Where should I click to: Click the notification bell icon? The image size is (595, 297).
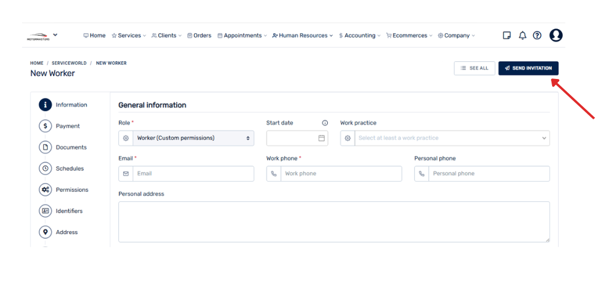click(522, 36)
